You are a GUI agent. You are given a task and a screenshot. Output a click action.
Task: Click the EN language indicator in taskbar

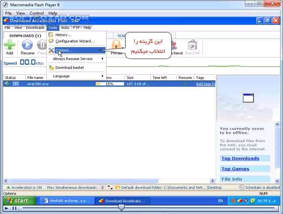[220, 201]
